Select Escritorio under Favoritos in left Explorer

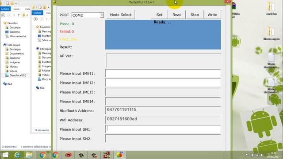coord(15,32)
